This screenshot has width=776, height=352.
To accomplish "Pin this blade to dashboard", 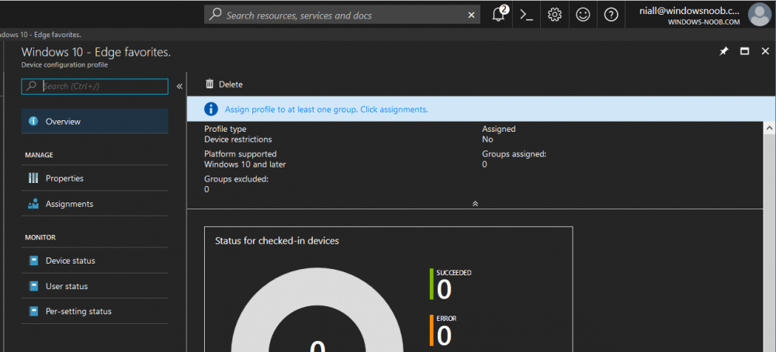I will point(723,51).
